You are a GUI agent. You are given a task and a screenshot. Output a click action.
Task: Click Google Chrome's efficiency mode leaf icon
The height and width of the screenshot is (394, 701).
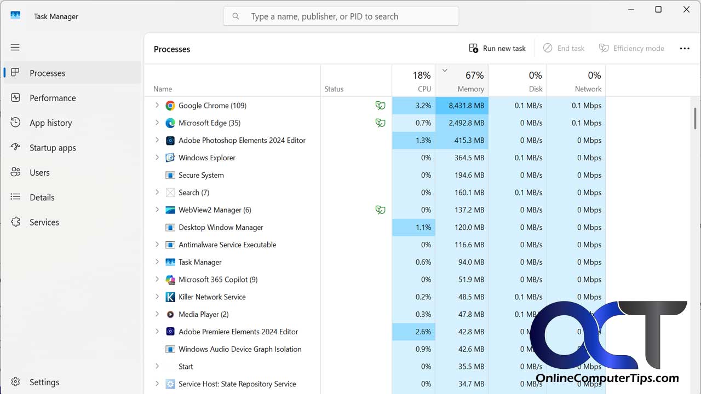pyautogui.click(x=380, y=106)
